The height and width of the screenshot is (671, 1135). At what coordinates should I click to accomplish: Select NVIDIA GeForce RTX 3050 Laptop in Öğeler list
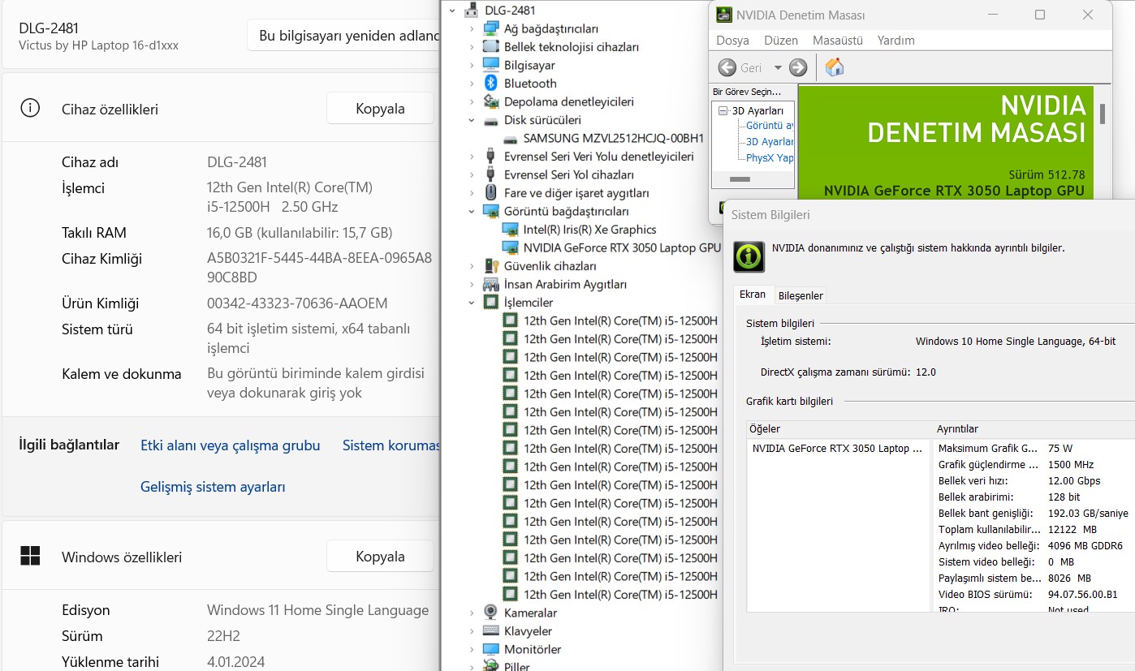point(837,448)
